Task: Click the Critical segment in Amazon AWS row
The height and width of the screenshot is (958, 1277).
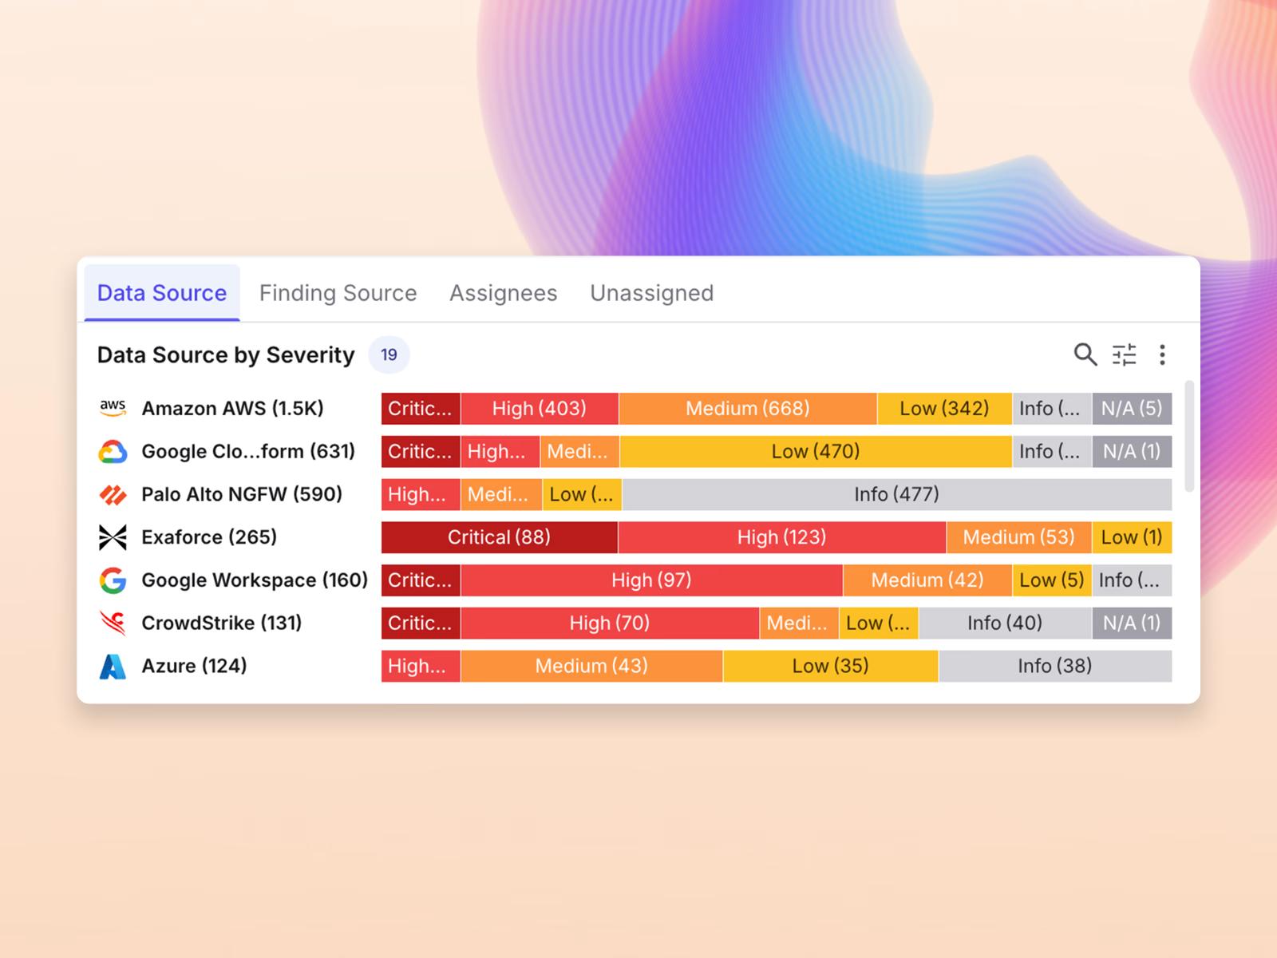Action: (x=421, y=408)
